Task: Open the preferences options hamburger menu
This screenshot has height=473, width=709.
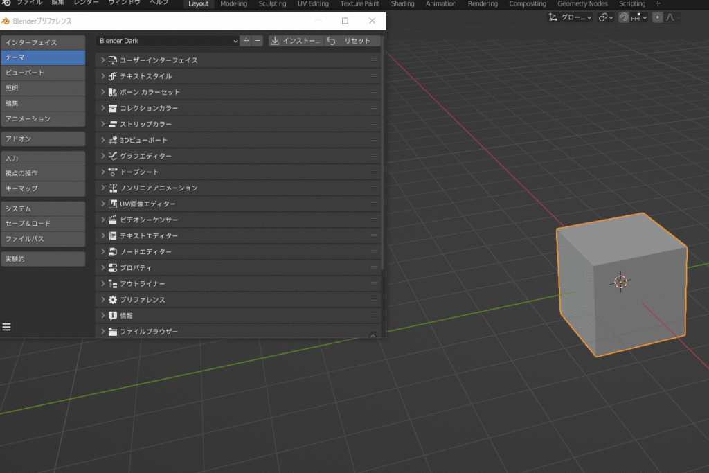Action: pos(7,326)
